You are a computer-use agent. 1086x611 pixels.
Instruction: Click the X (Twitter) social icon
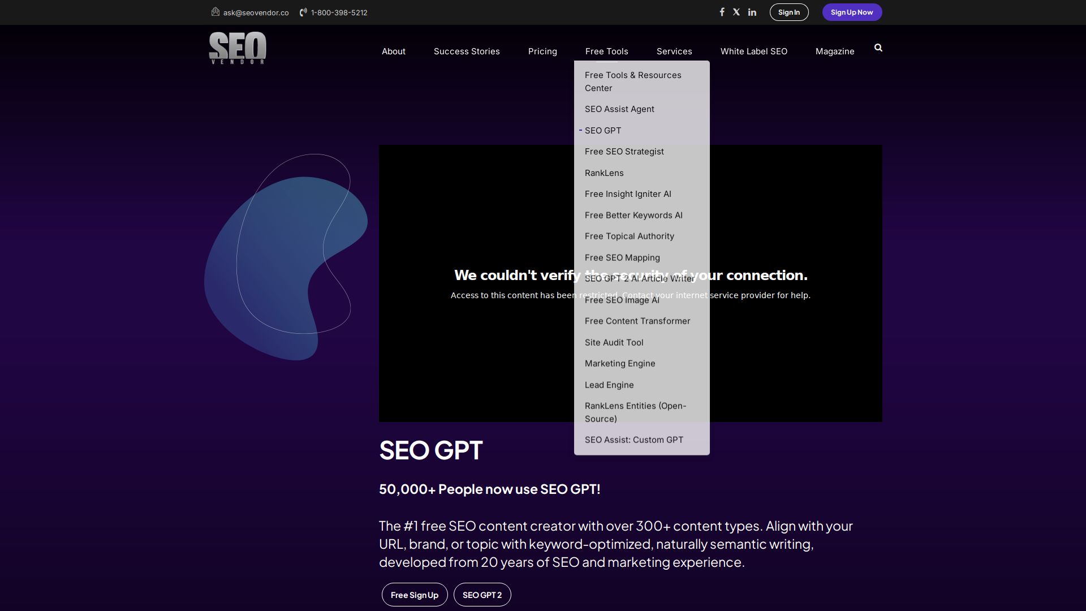736,11
